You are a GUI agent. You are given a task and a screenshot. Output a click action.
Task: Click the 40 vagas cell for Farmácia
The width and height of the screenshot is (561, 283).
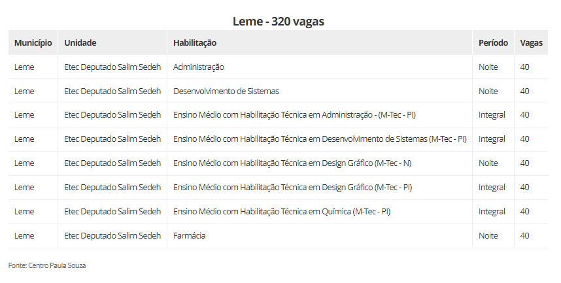point(525,235)
